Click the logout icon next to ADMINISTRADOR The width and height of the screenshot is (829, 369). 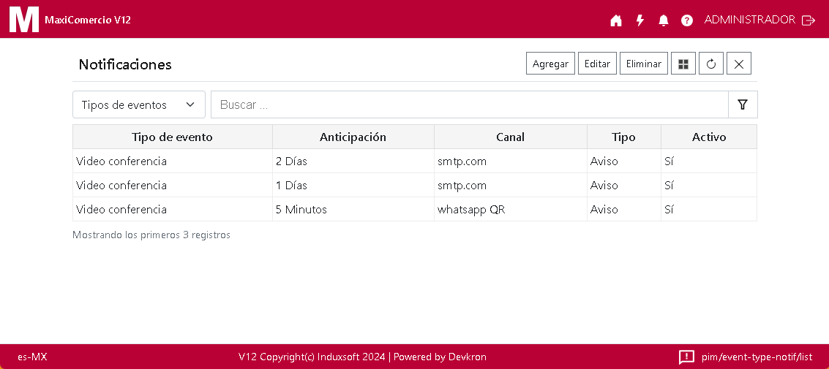809,20
